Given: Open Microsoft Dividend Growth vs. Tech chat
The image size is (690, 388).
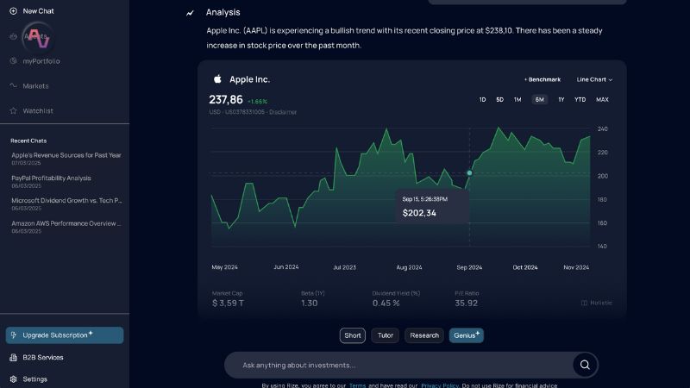Looking at the screenshot, I should click(66, 204).
